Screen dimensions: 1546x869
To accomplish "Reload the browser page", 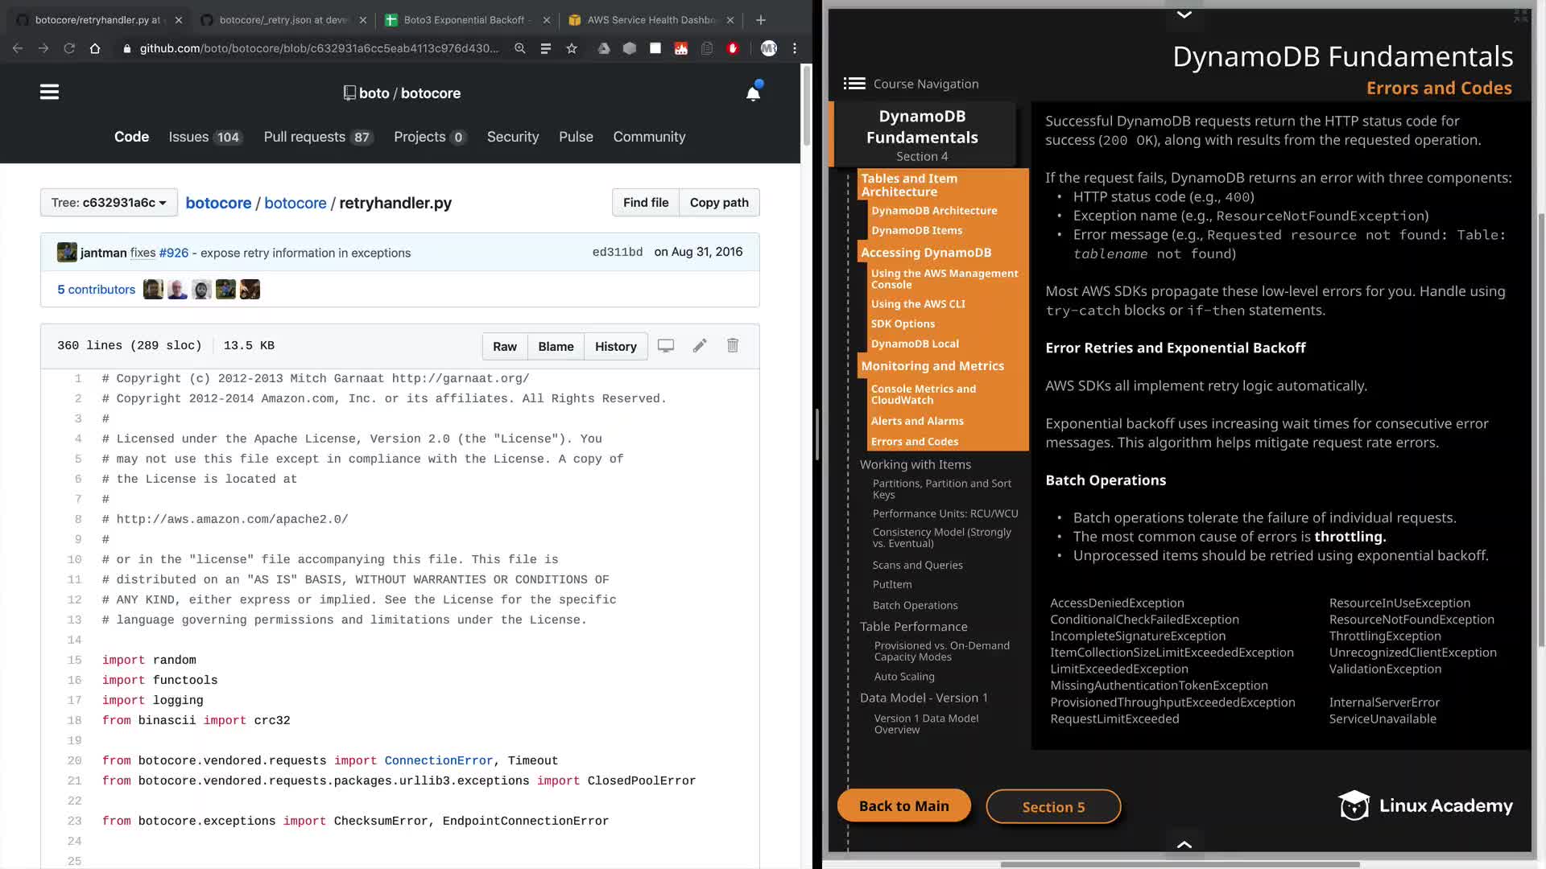I will point(69,48).
